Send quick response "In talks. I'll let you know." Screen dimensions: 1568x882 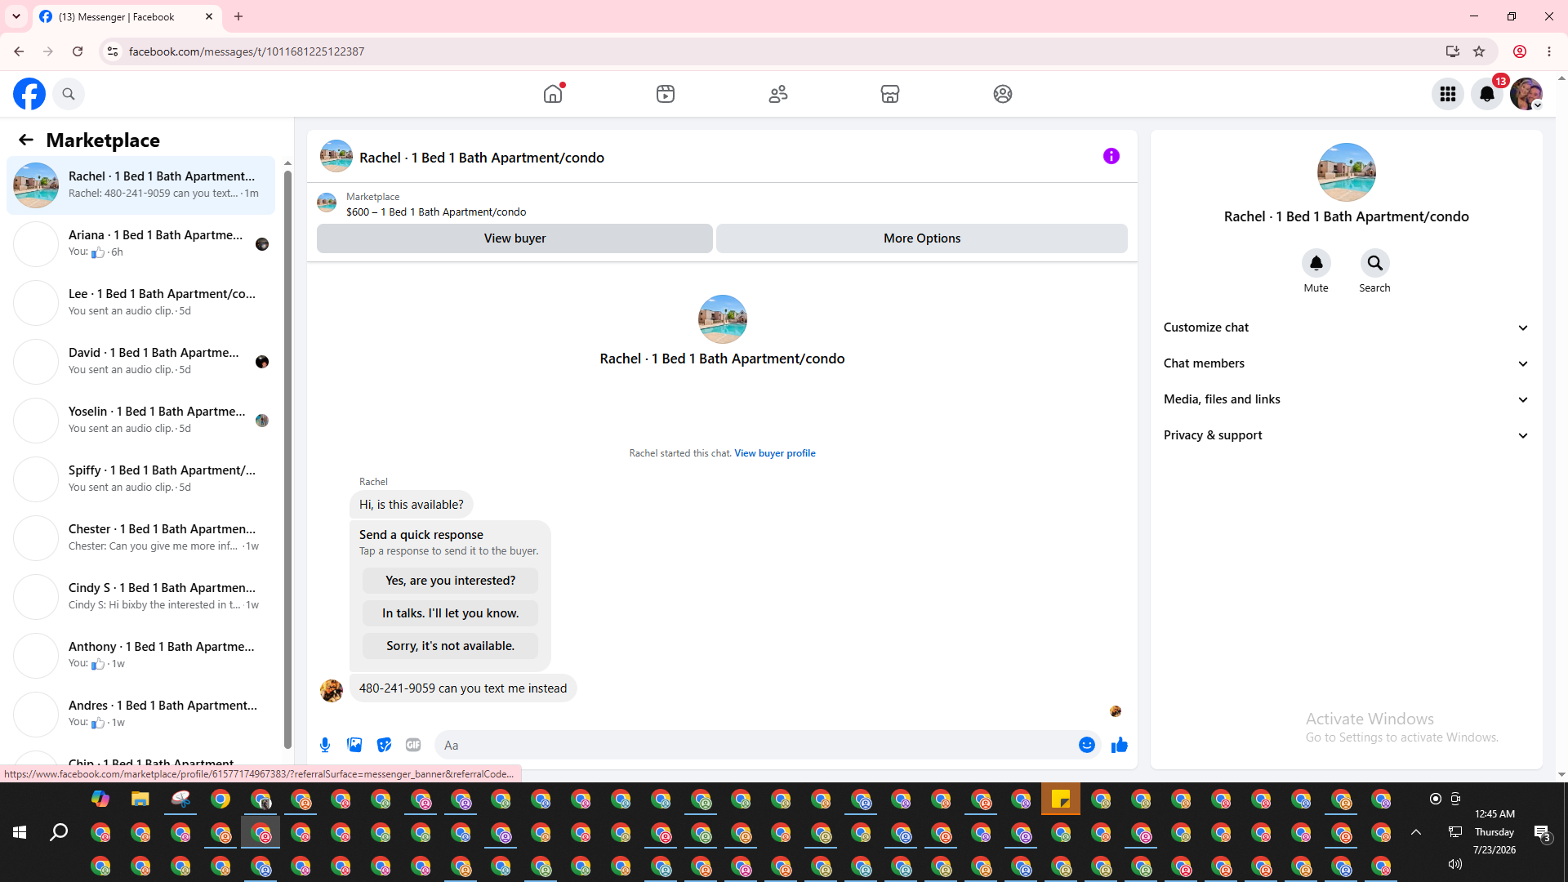pyautogui.click(x=451, y=613)
